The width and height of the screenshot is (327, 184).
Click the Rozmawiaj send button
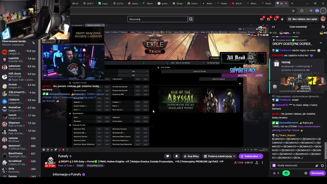(318, 173)
